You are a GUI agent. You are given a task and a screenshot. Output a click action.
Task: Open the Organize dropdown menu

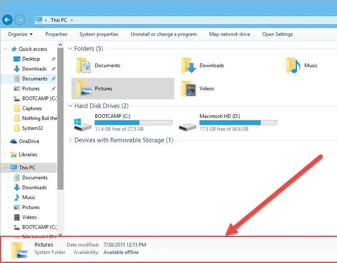[20, 34]
